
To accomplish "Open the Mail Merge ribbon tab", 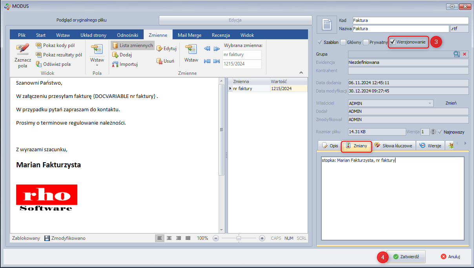I will (x=189, y=35).
